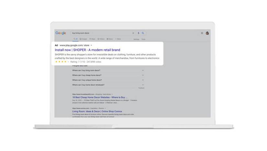Open search Tools
The image size is (267, 151).
pyautogui.click(x=143, y=39)
